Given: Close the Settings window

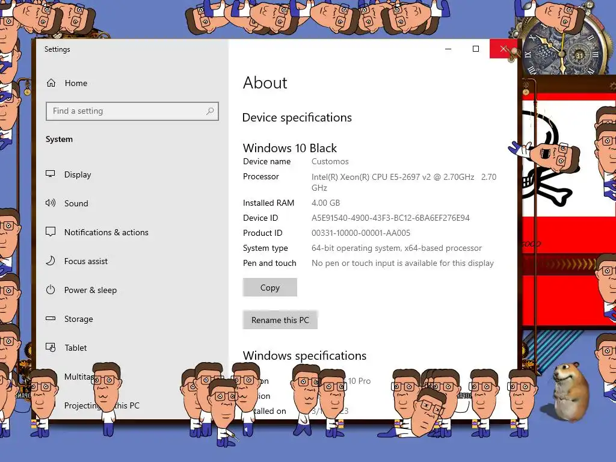Looking at the screenshot, I should pos(504,49).
